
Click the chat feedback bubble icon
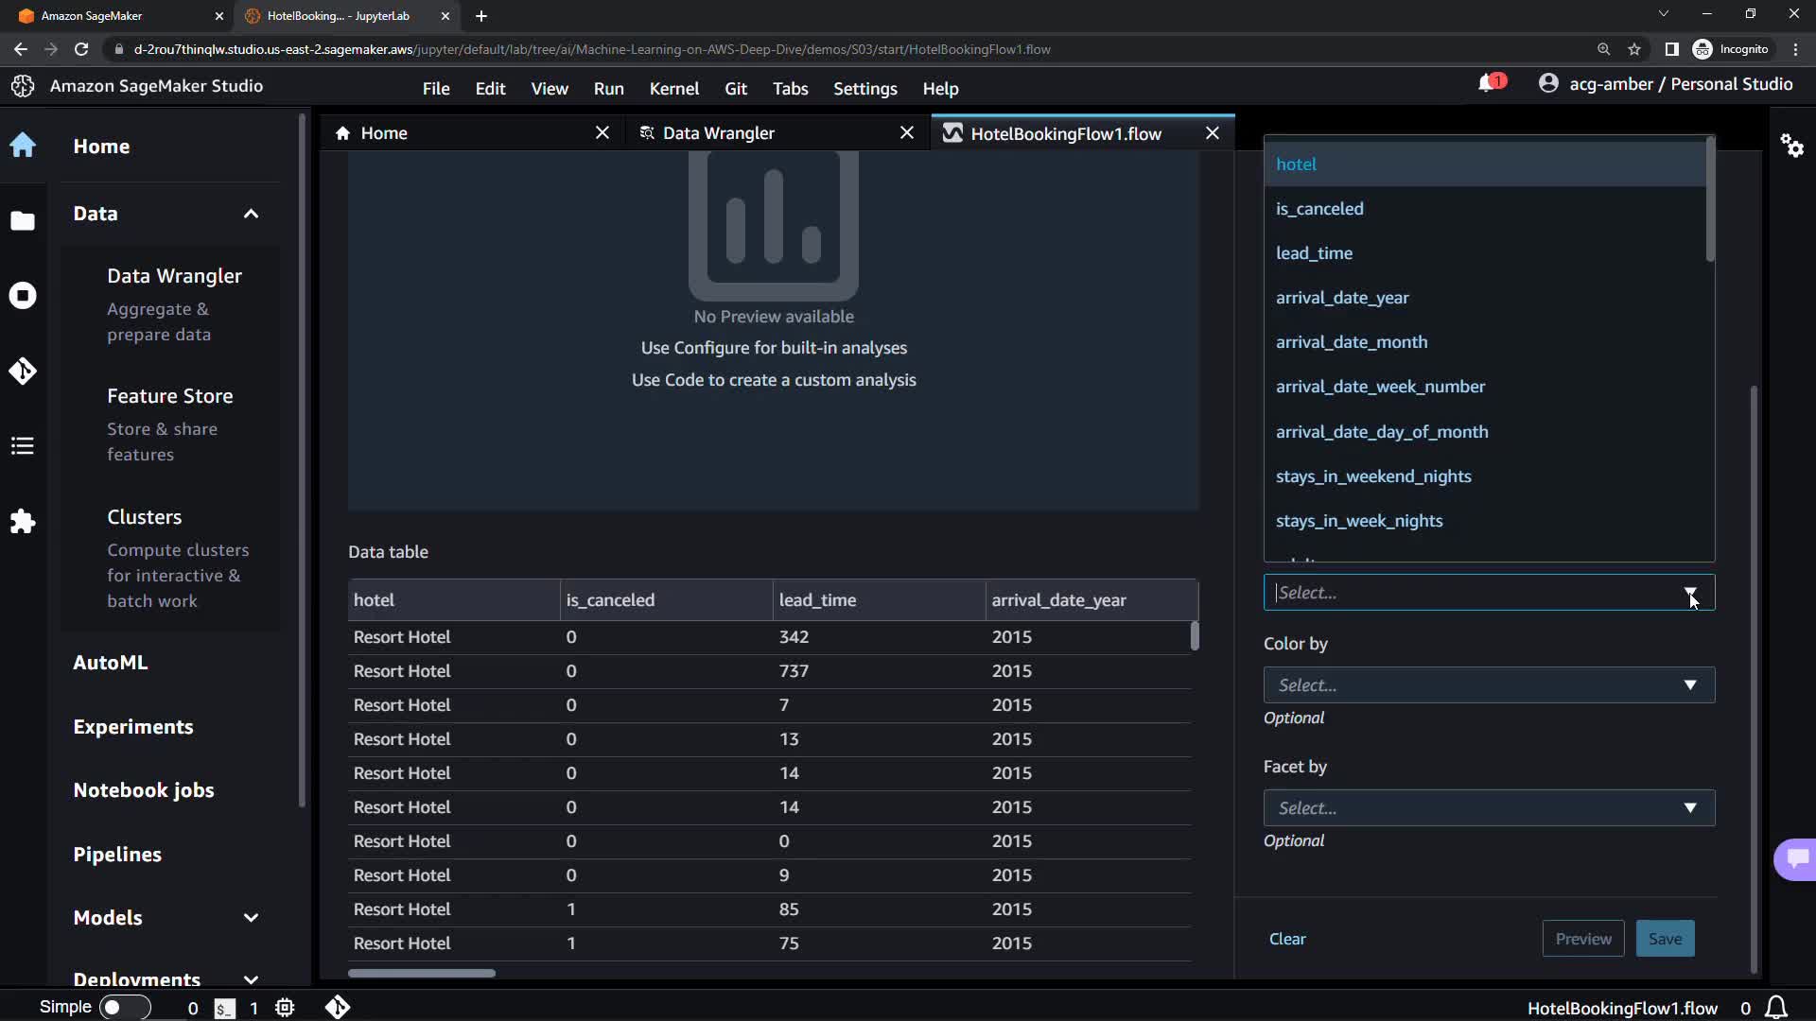click(x=1797, y=858)
